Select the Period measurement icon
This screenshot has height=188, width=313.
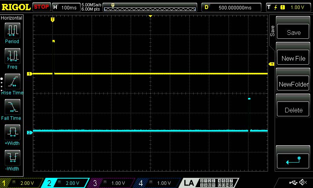13,31
